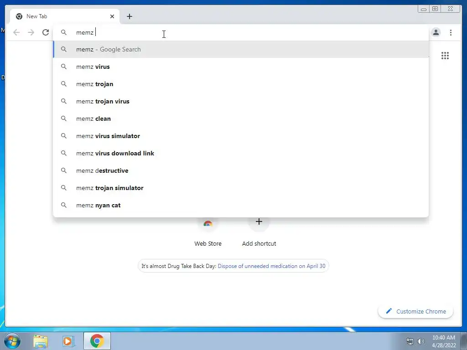Choose the 'memz trojan' suggestion

coord(241,84)
